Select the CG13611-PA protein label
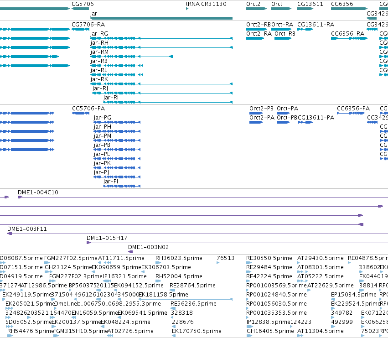 pyautogui.click(x=316, y=118)
